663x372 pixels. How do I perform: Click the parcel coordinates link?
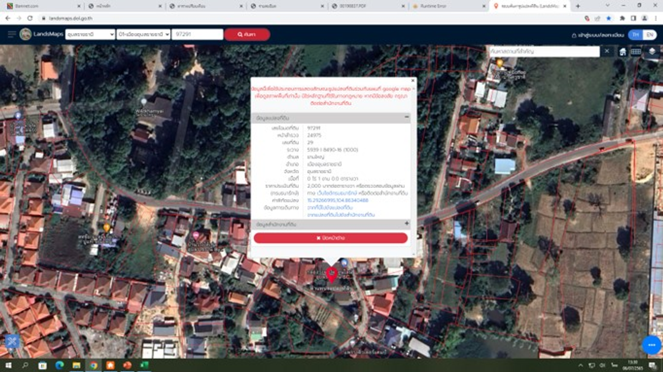coord(344,200)
